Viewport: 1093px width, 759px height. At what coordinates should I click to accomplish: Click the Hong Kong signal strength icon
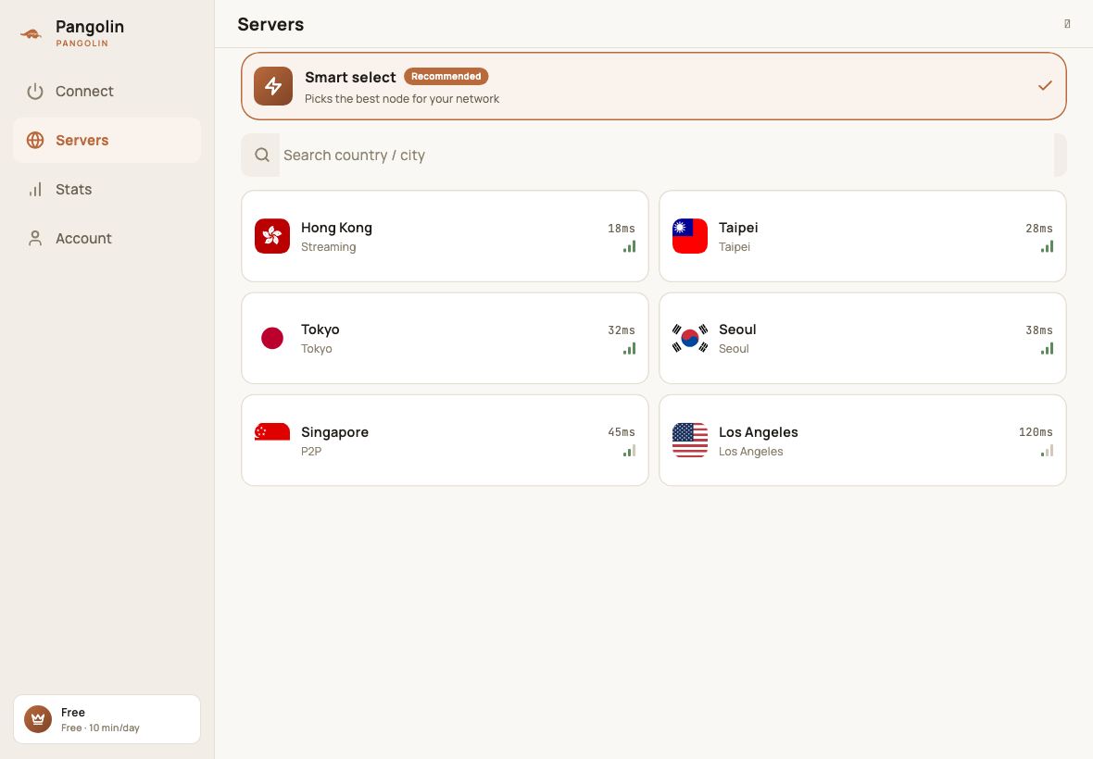(x=630, y=246)
